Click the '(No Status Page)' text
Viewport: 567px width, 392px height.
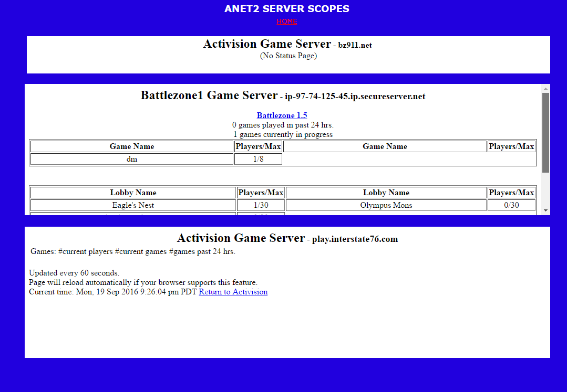click(x=288, y=56)
